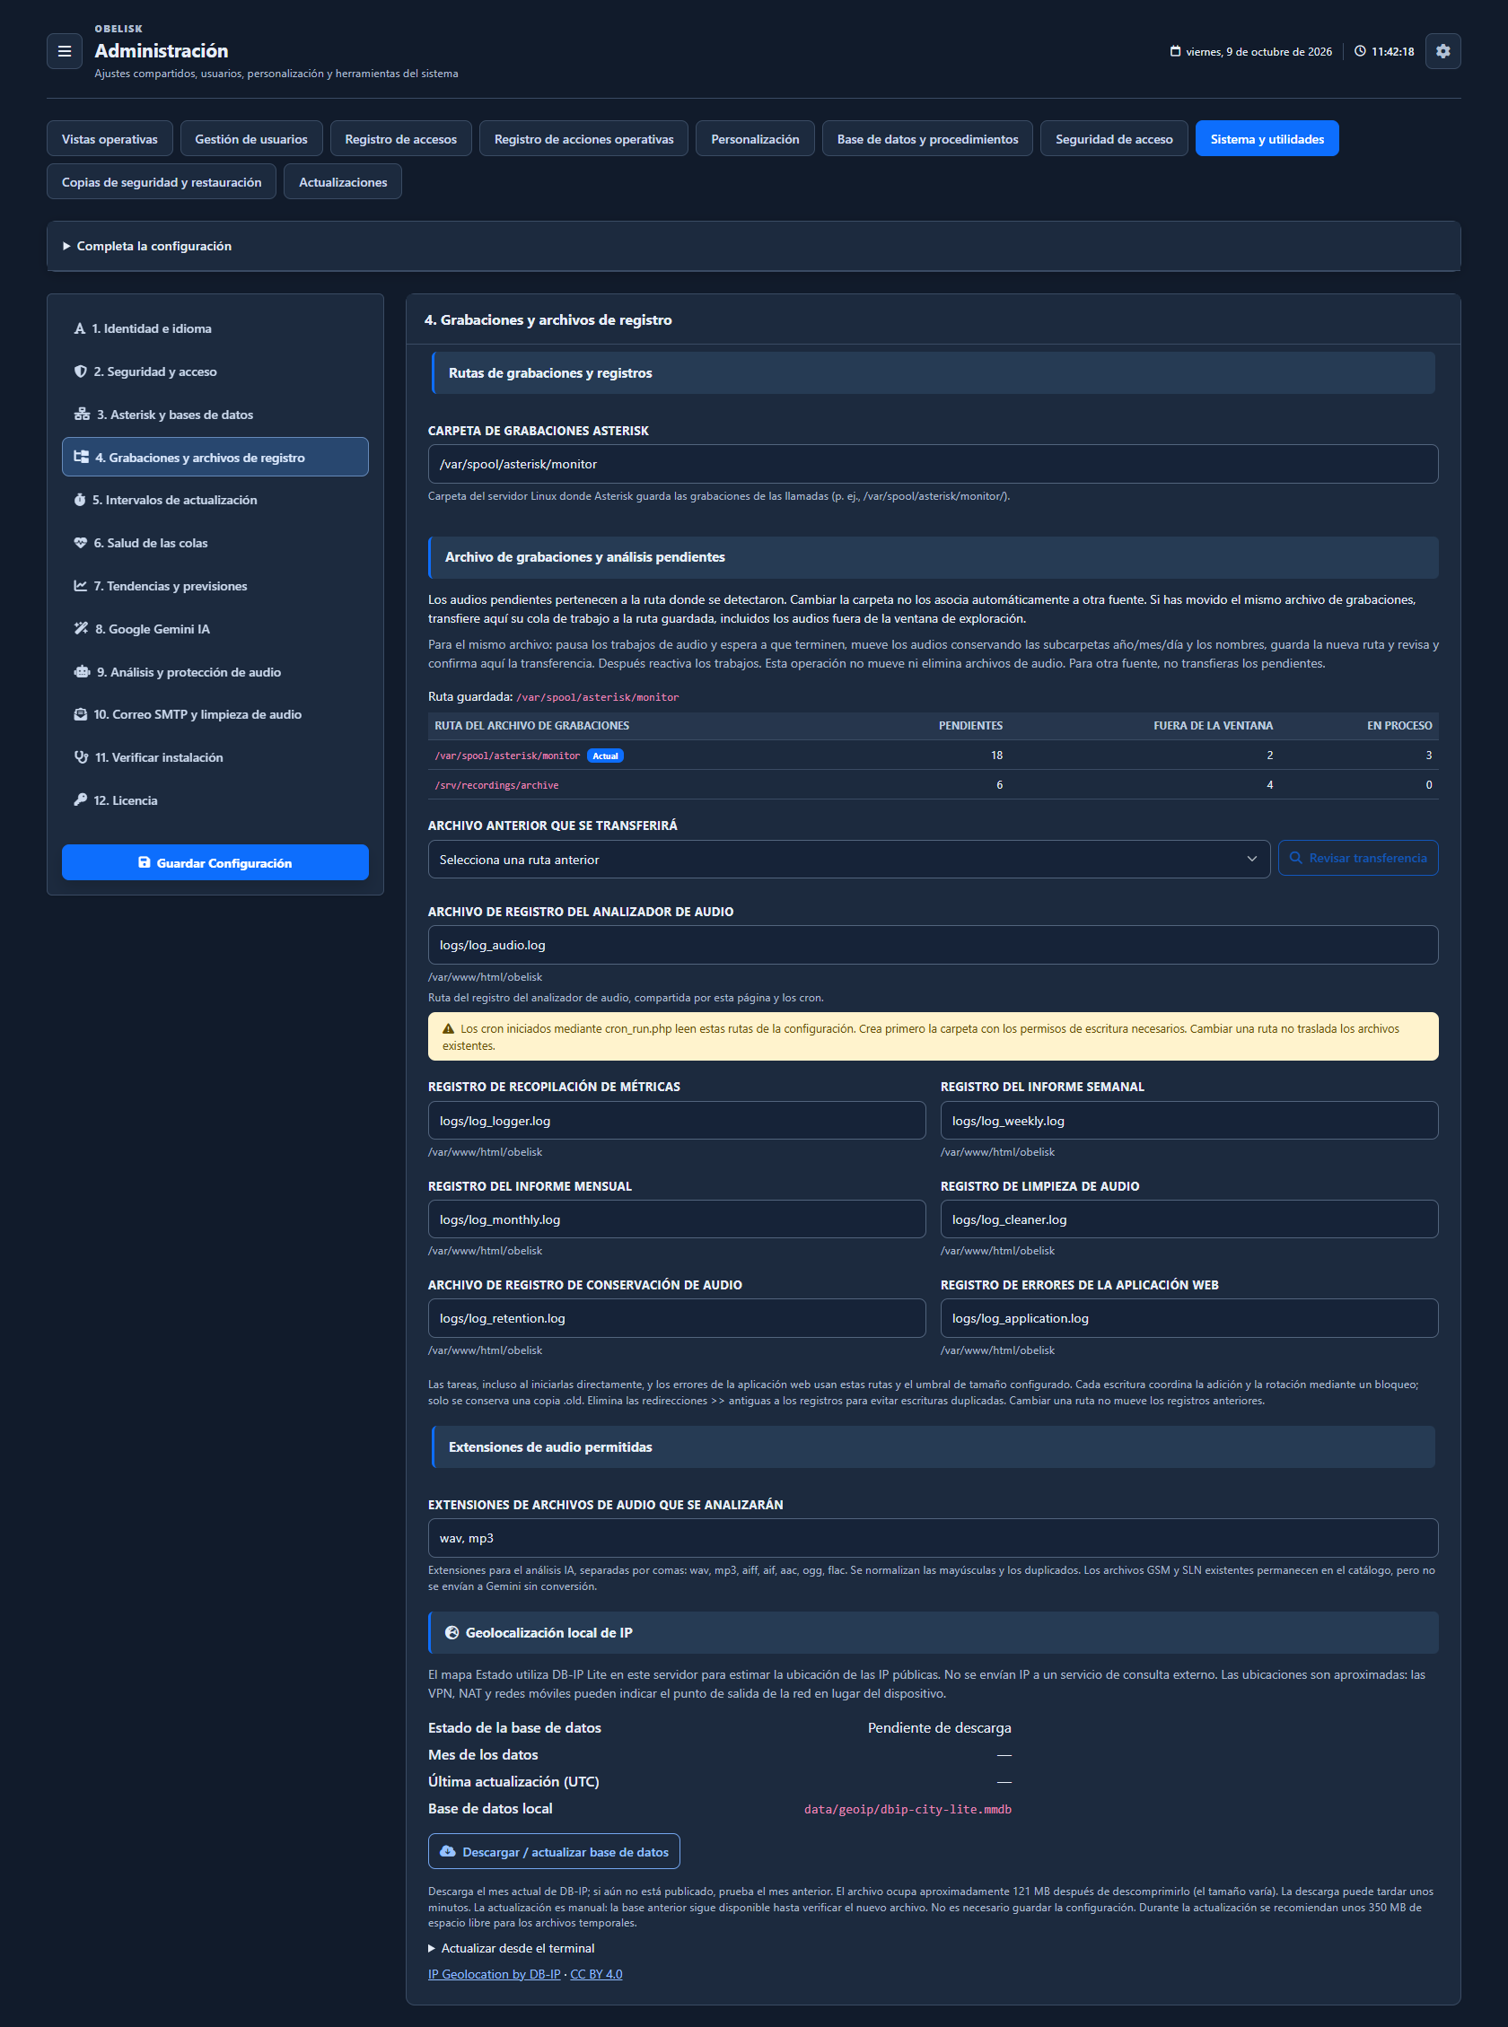
Task: Click the folder-tree icon for Grabaciones y archivos
Action: [x=82, y=457]
